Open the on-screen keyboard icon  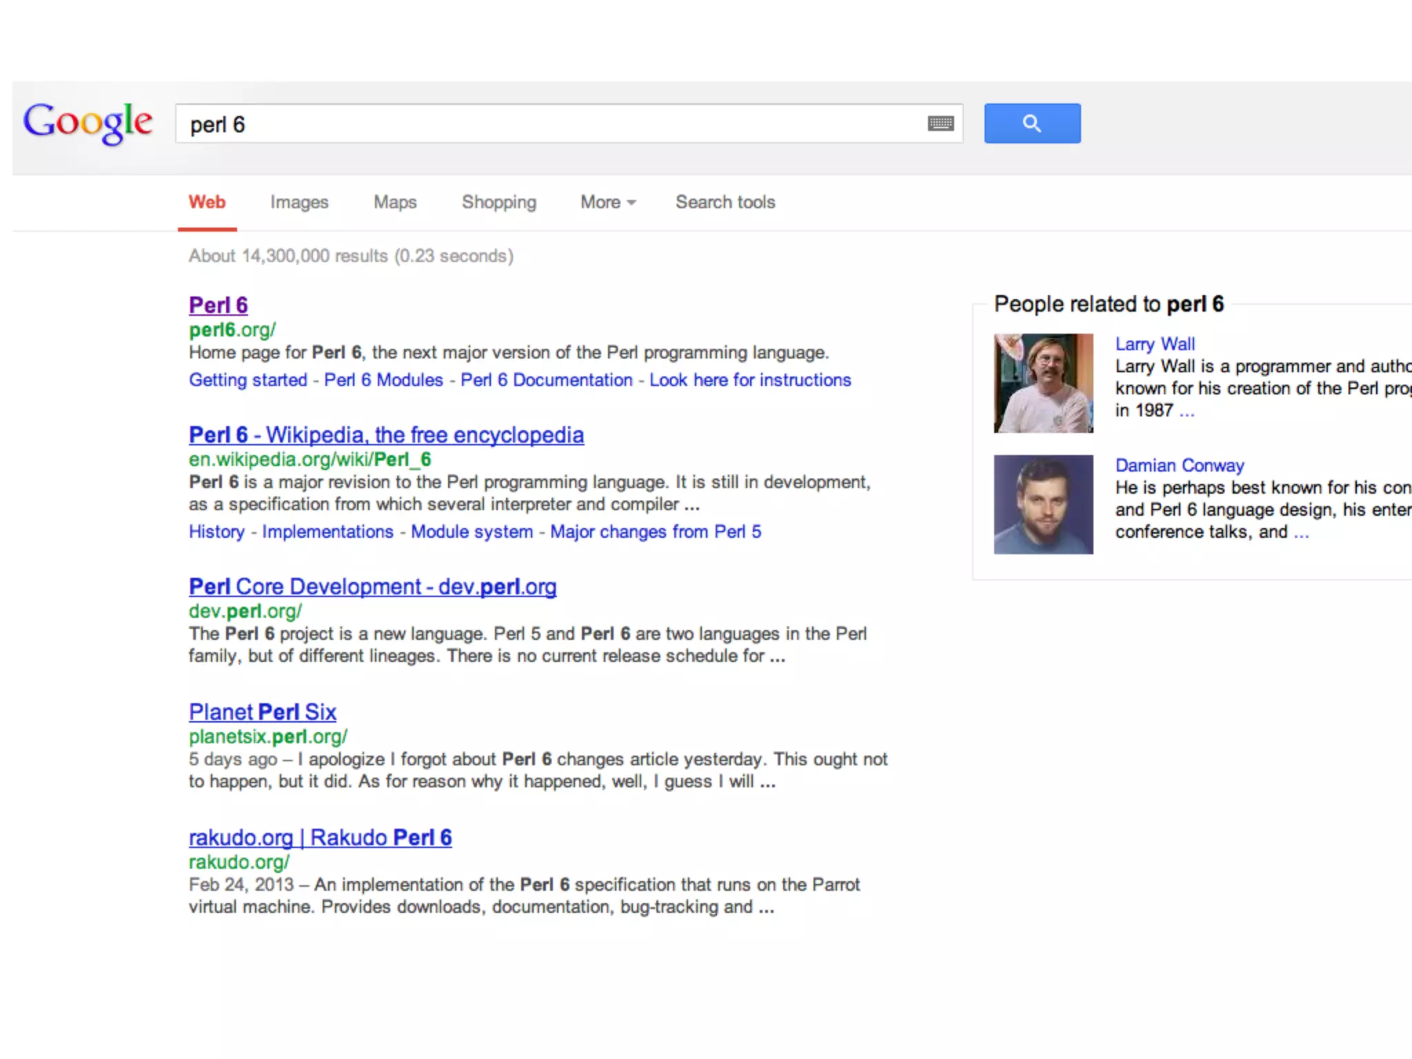click(x=940, y=123)
